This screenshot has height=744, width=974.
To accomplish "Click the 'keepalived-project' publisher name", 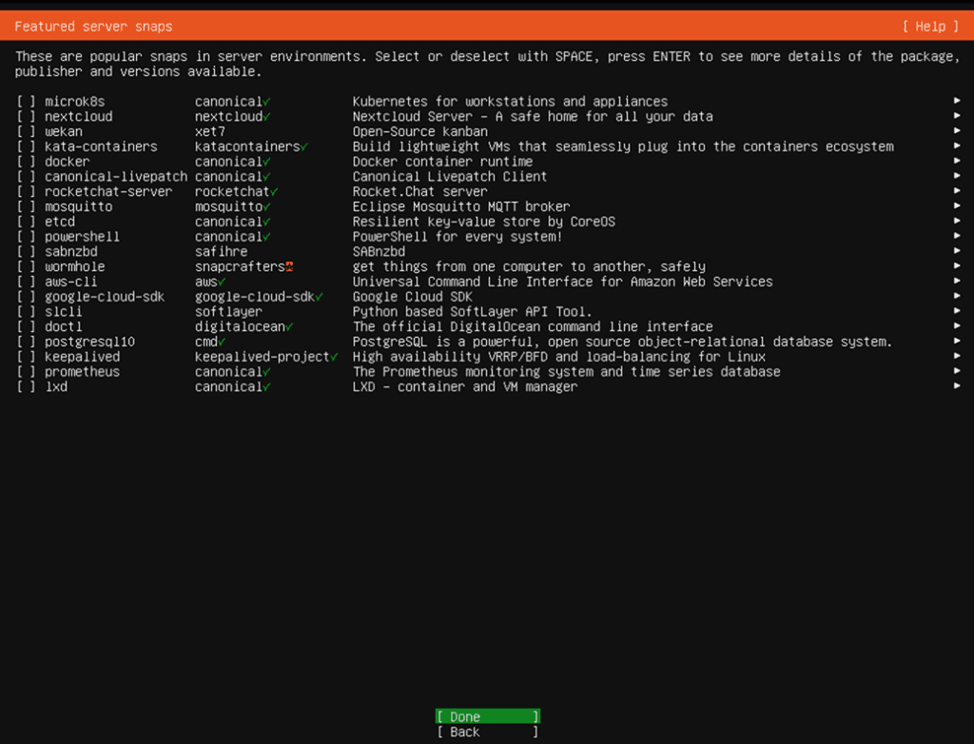I will pyautogui.click(x=263, y=357).
